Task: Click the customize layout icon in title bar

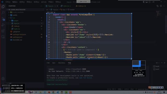Action: pyautogui.click(x=153, y=2)
